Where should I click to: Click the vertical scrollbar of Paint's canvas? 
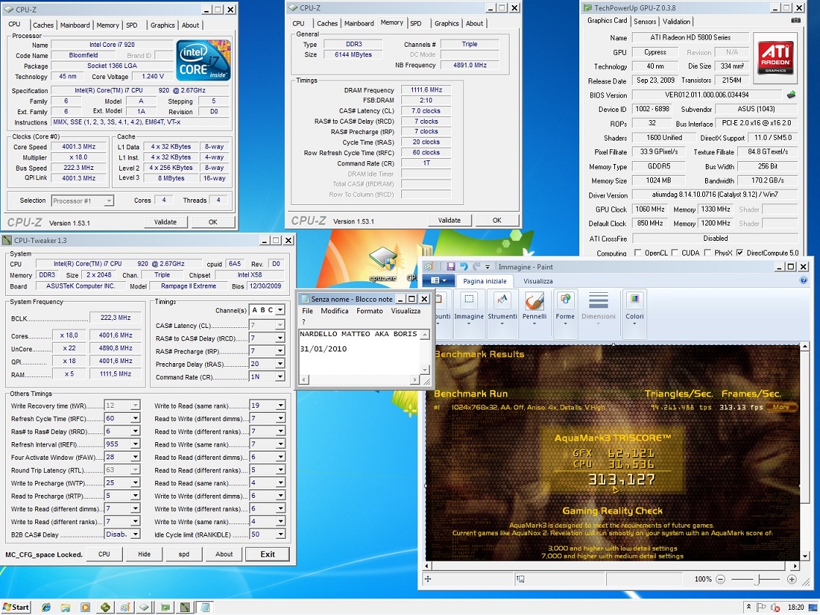pos(805,450)
